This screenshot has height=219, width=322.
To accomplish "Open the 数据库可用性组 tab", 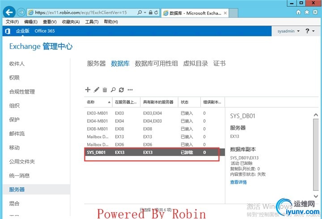I will [156, 63].
